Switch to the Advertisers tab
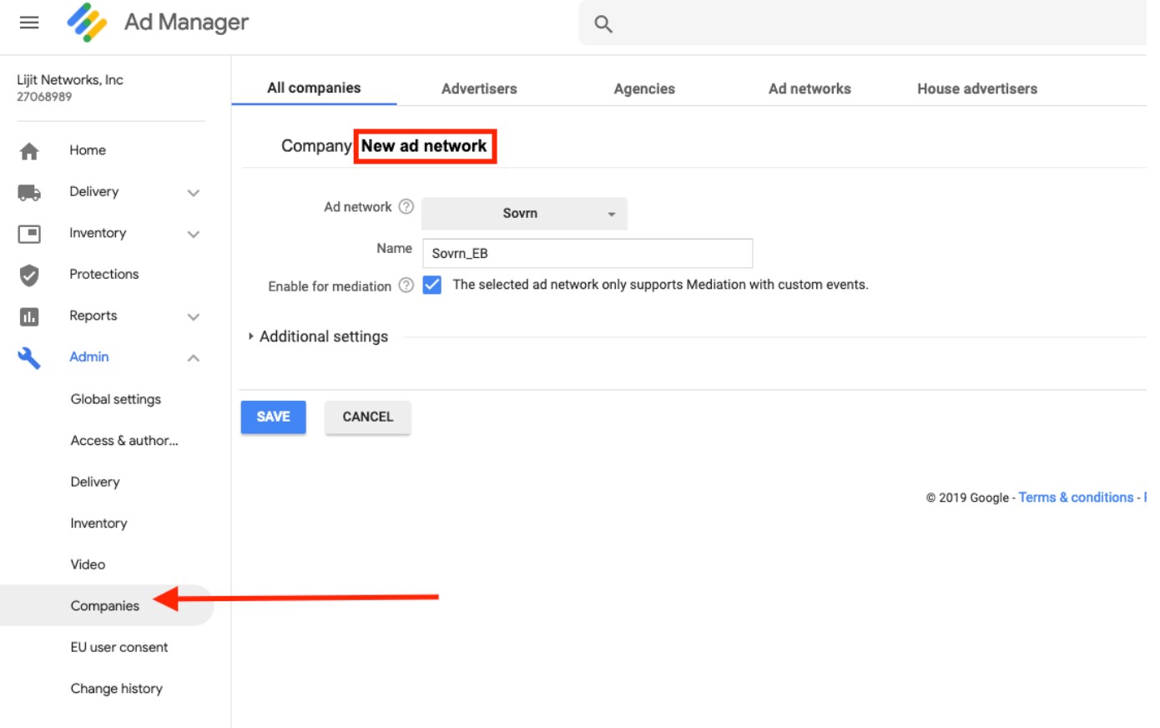Screen dimensions: 1160x728 [x=479, y=88]
